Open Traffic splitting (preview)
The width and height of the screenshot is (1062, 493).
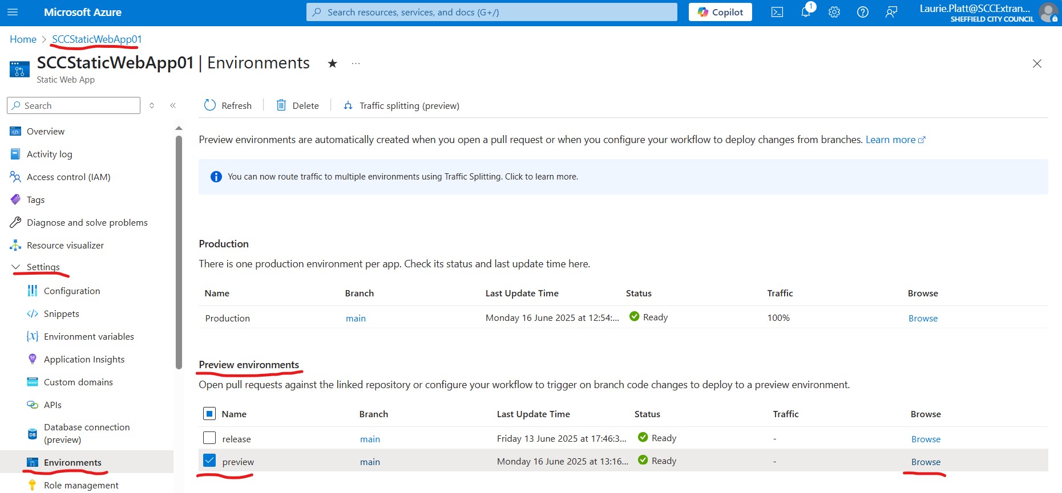tap(401, 105)
